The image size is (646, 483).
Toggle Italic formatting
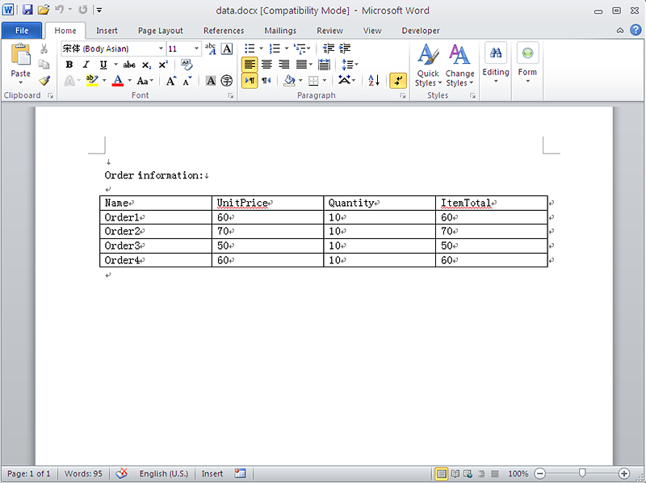[86, 65]
